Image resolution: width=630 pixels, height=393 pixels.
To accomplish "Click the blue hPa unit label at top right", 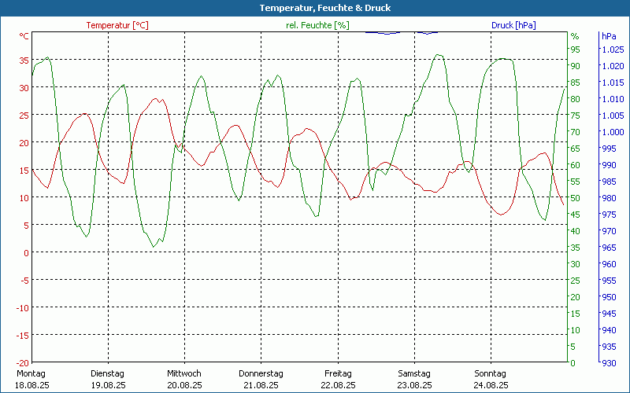I will (609, 36).
